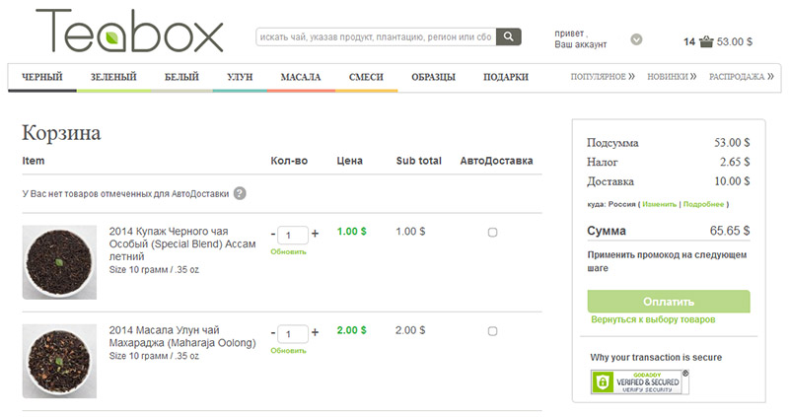Click the Teabox logo
The width and height of the screenshot is (789, 417).
tap(129, 32)
